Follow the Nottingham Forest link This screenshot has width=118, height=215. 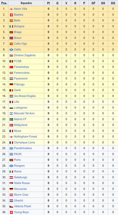[x=26, y=137]
